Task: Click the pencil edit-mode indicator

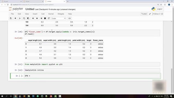Action: pyautogui.click(x=150, y=14)
